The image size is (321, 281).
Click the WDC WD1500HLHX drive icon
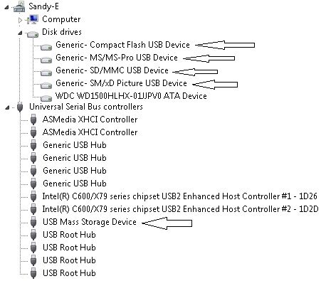click(x=46, y=98)
